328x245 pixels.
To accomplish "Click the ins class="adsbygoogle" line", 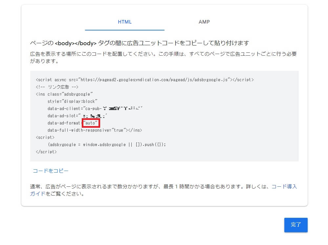I will [64, 94].
